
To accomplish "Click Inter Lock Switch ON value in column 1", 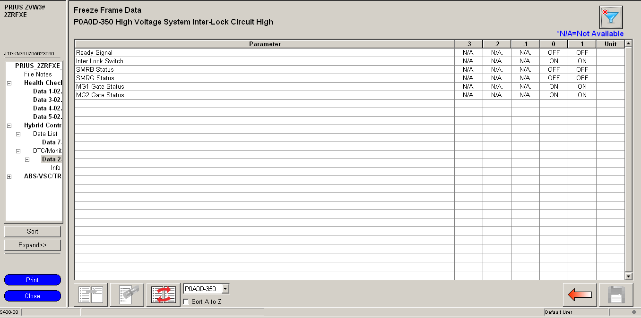I will pos(582,61).
